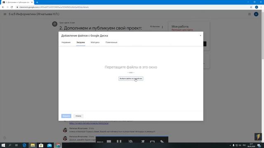Select the eraser tool in recorder toolbar

162,141
